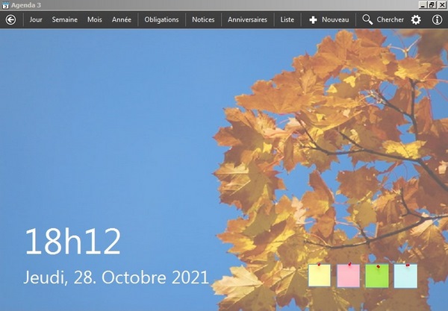Open the Obligations section
Viewport: 448px width, 311px height.
point(161,19)
